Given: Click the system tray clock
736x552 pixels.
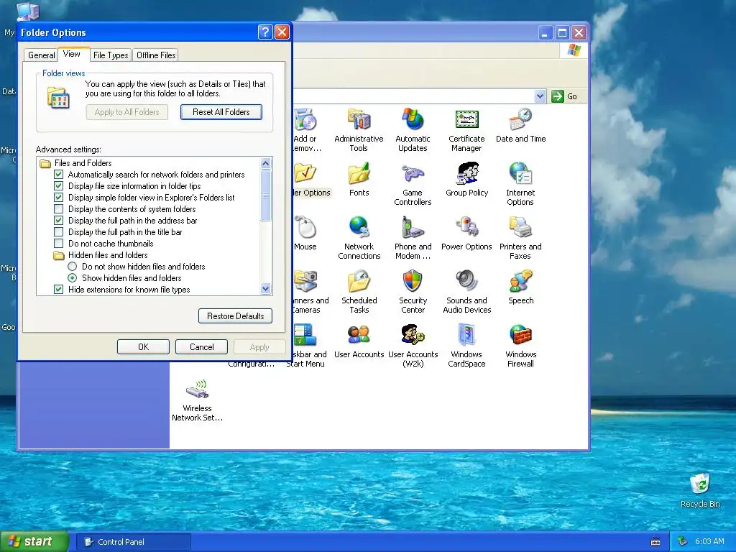Looking at the screenshot, I should [x=709, y=541].
